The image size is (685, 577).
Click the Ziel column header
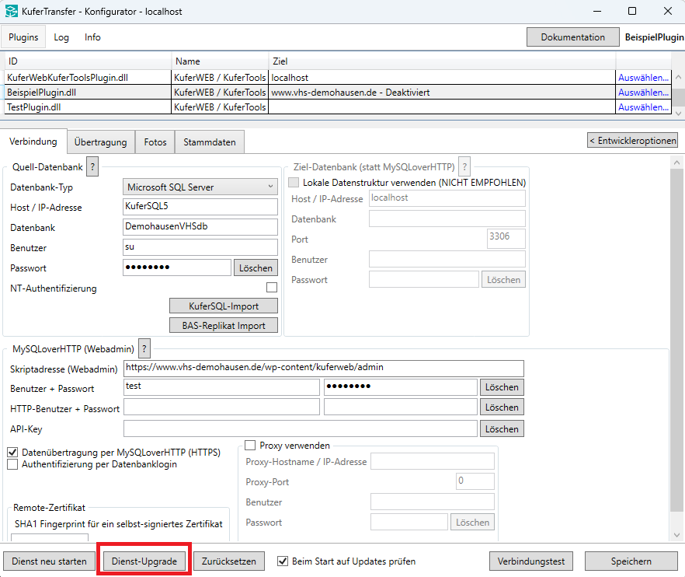click(x=442, y=61)
